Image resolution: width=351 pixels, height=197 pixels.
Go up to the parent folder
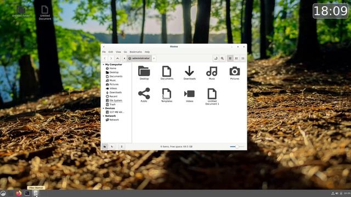pyautogui.click(x=117, y=59)
